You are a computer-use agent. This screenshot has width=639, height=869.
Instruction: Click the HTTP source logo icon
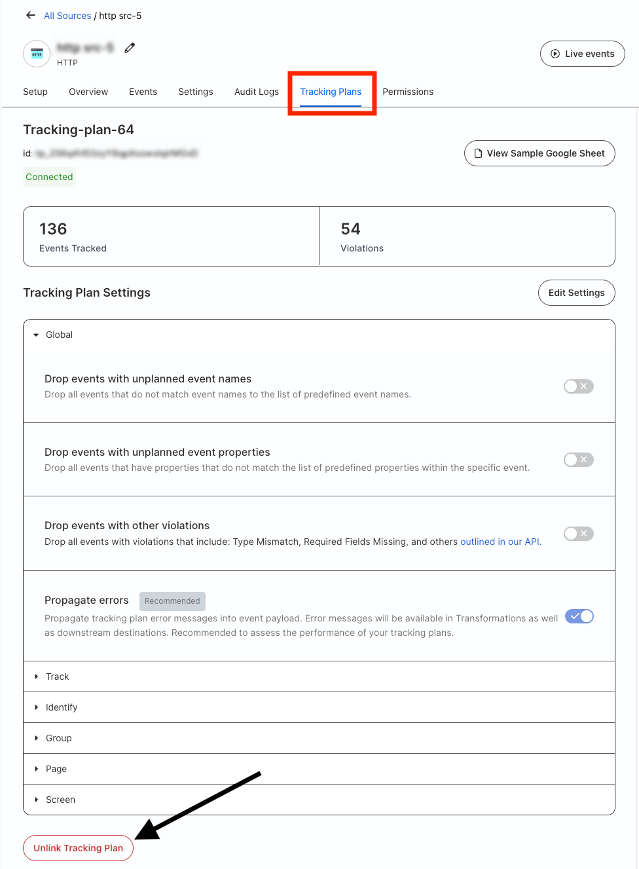coord(37,54)
